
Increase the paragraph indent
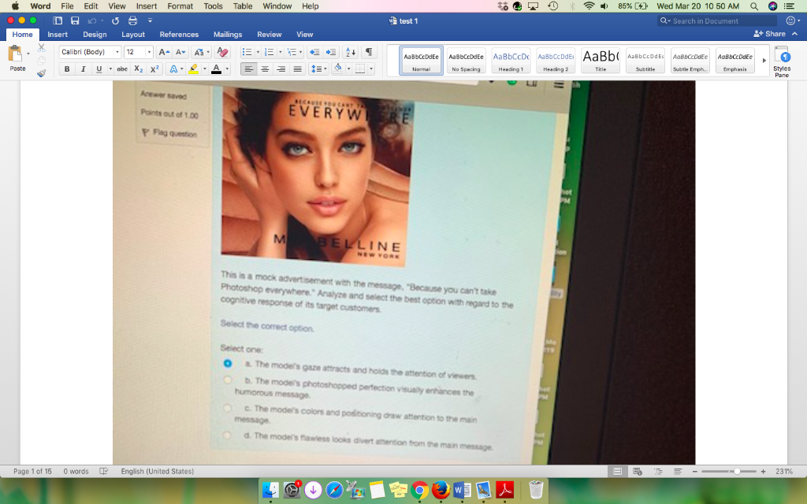coord(329,53)
